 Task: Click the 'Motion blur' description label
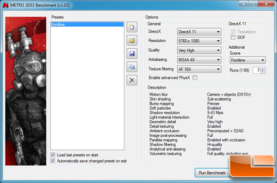[x=159, y=95]
